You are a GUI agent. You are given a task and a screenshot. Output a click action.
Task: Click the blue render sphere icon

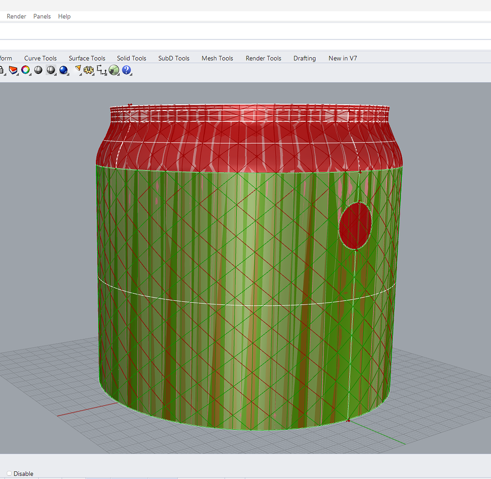63,70
